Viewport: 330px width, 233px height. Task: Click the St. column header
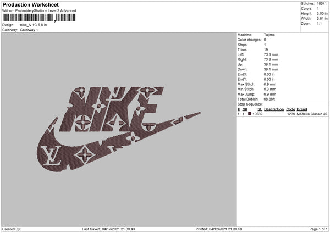coord(260,109)
